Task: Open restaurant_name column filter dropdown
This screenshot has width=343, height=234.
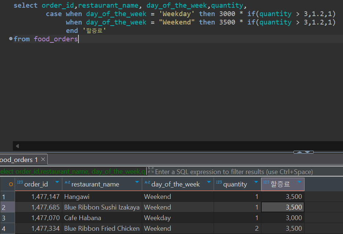Action: coord(137,182)
